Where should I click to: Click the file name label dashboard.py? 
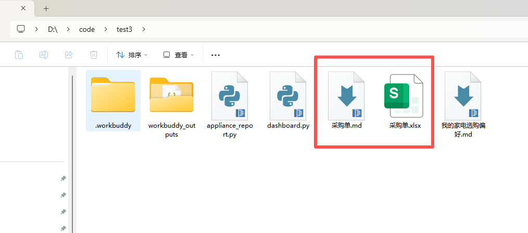point(288,126)
